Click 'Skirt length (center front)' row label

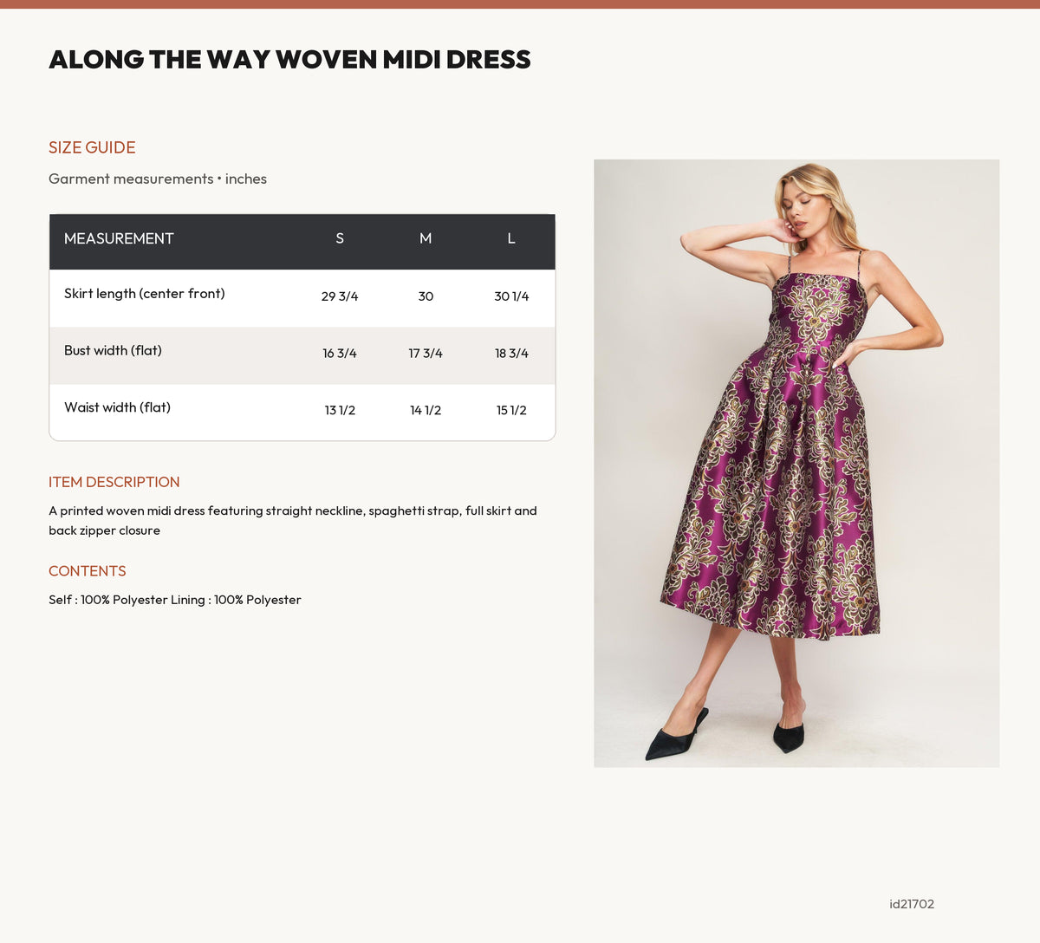coord(145,294)
